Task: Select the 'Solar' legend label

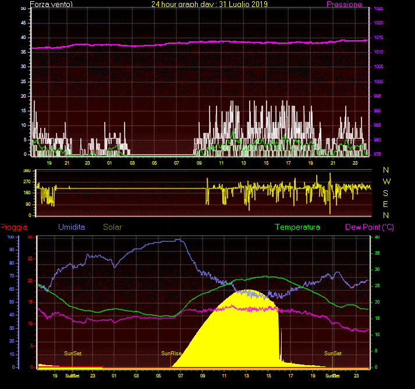Action: click(x=112, y=227)
